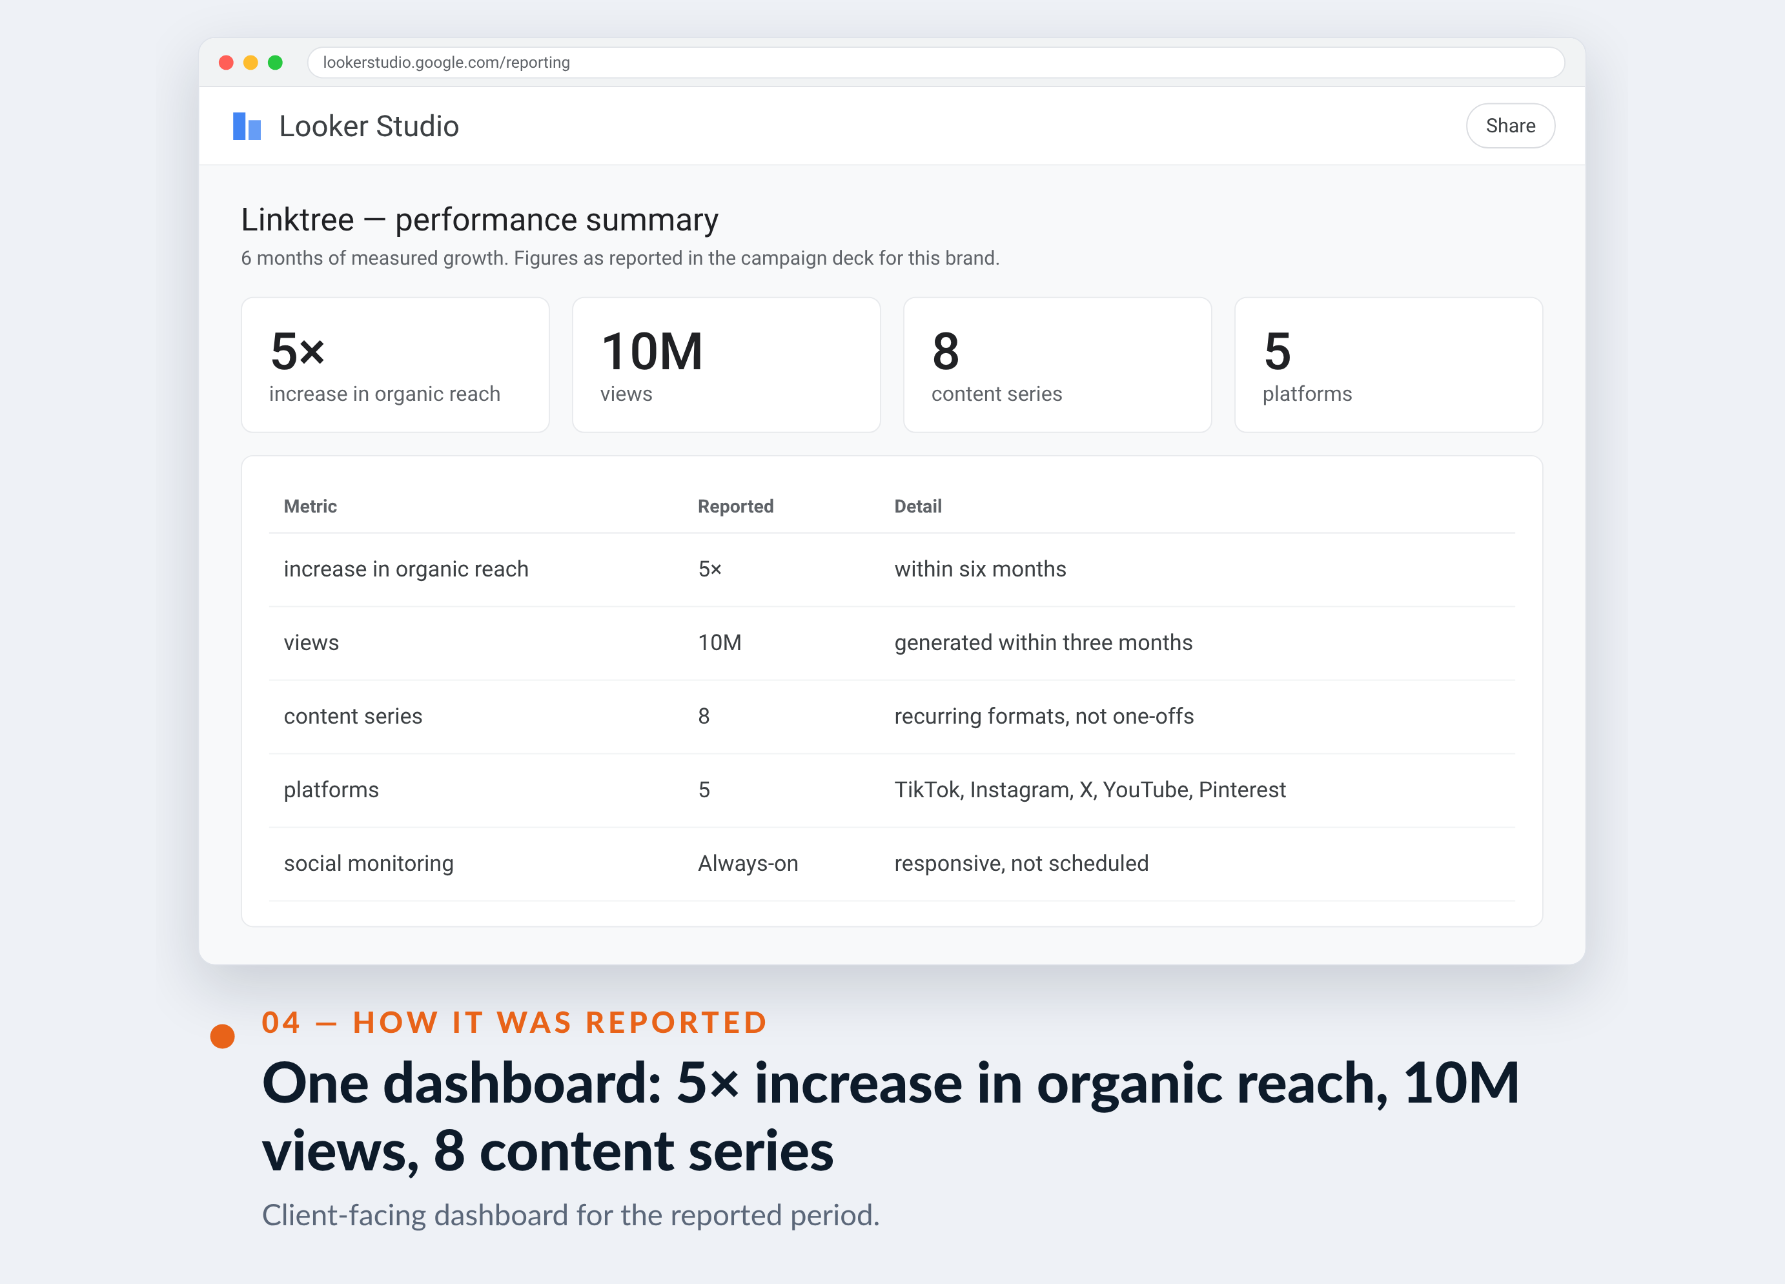Click the 'increase in organic reach' table row label
The image size is (1785, 1284).
[x=406, y=569]
